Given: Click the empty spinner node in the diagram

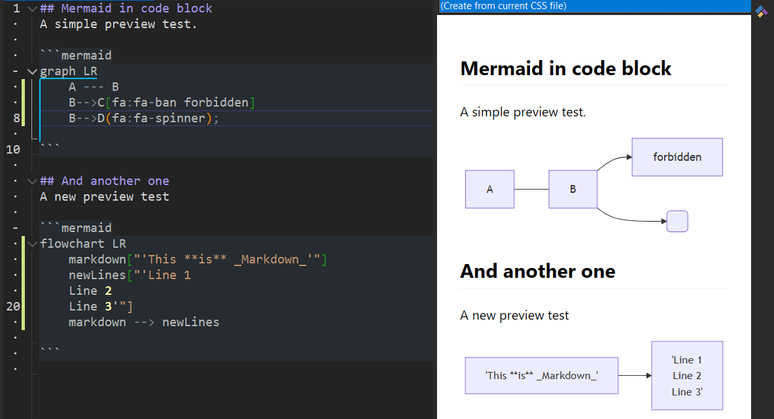Looking at the screenshot, I should tap(677, 222).
